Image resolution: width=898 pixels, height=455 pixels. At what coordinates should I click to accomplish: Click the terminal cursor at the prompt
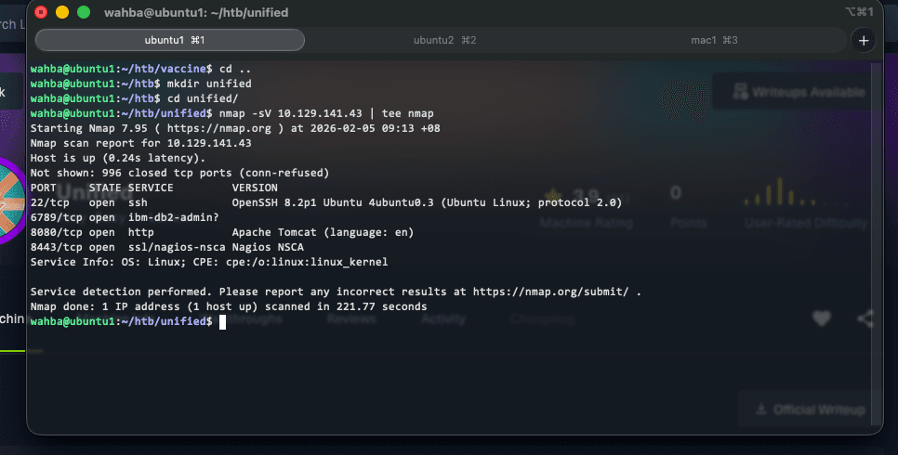click(223, 321)
